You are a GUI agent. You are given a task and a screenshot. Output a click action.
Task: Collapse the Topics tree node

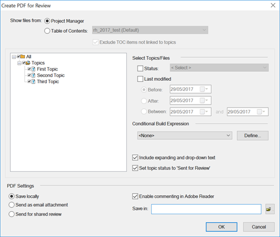pos(19,63)
